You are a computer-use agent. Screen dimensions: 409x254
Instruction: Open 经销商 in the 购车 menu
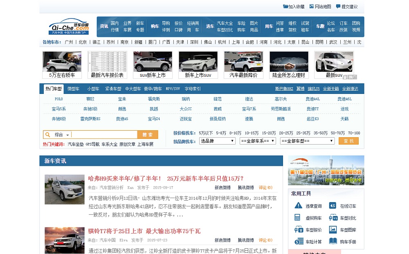click(x=193, y=23)
